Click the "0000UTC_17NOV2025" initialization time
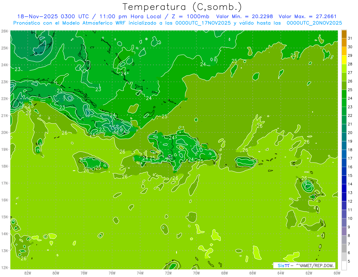 203,23
